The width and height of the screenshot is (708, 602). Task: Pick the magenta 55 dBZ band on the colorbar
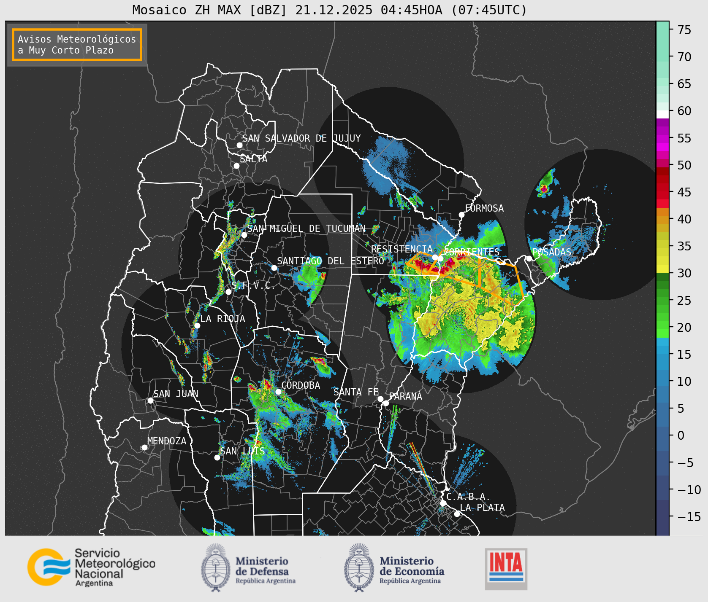tap(662, 139)
